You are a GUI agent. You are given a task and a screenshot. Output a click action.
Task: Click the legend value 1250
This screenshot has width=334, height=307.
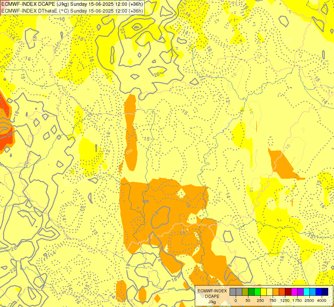coord(285,301)
